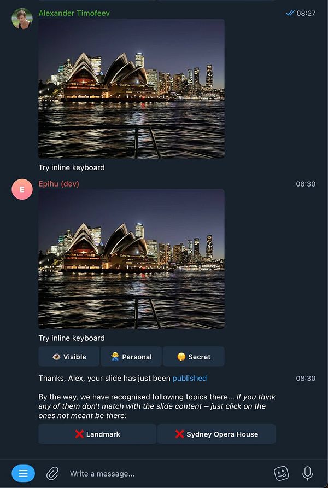Follow the published link

click(189, 378)
